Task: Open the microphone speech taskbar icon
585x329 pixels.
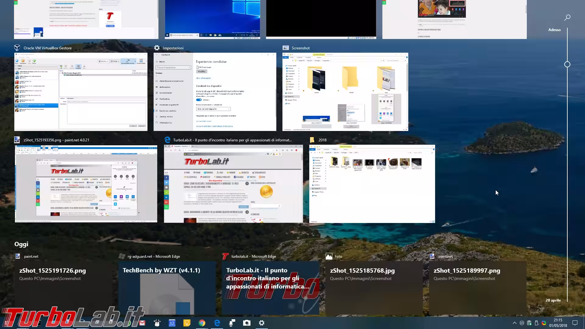Action: (x=232, y=323)
